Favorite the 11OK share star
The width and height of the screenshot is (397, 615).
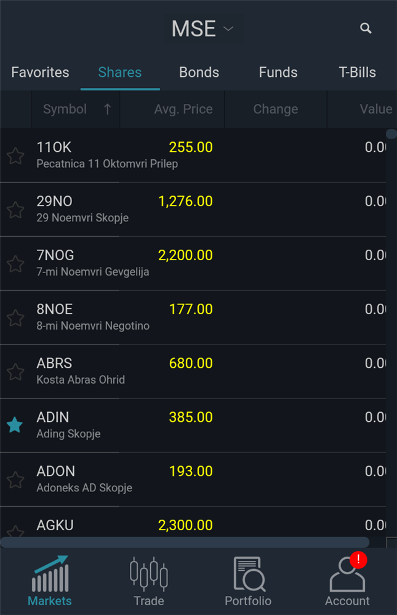[15, 156]
